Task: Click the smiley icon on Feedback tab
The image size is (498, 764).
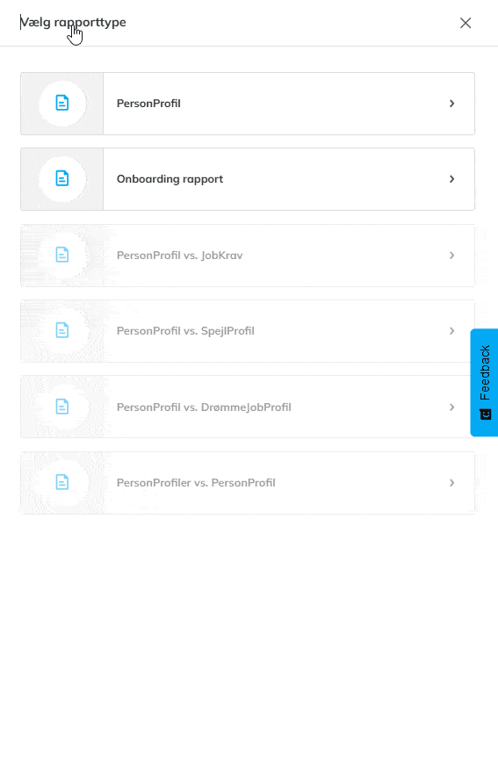Action: 486,414
